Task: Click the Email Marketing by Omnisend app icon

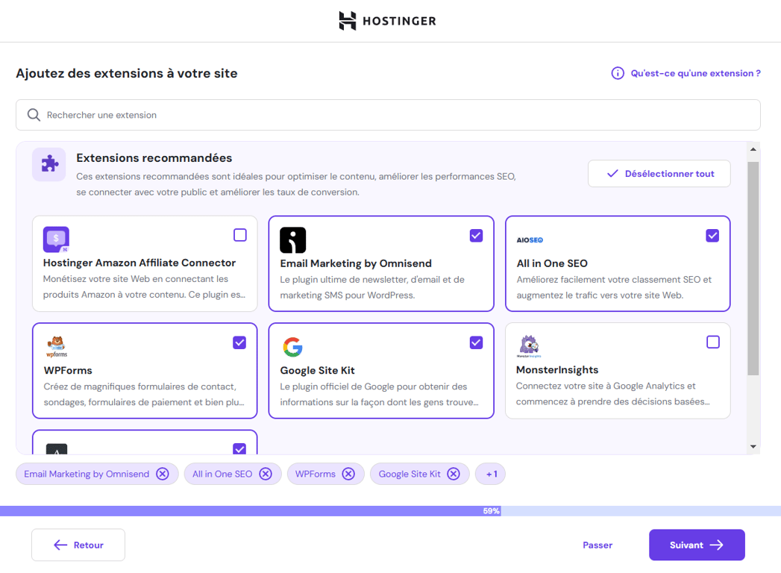Action: (292, 240)
